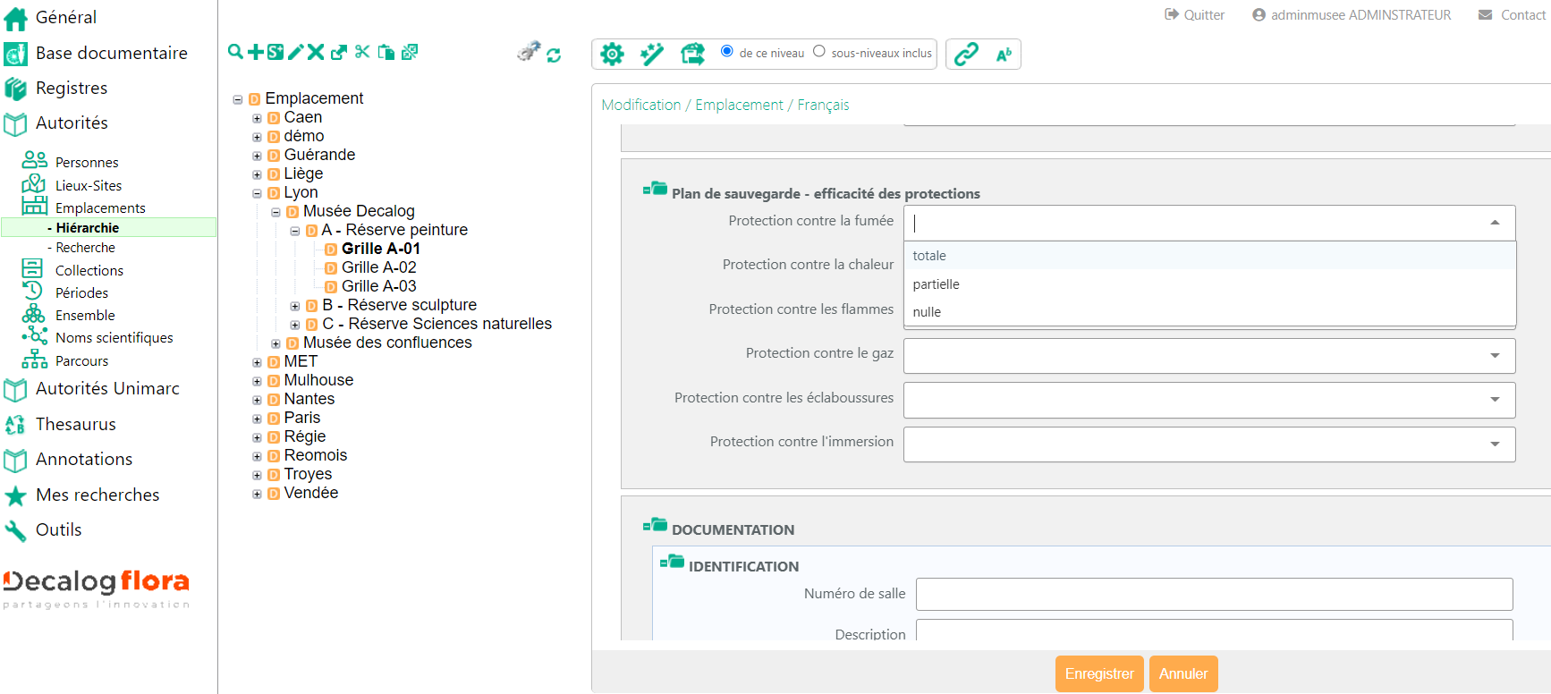Screen dimensions: 1551x694
Task: Choose 'partielle' from the dropdown list
Action: click(936, 284)
